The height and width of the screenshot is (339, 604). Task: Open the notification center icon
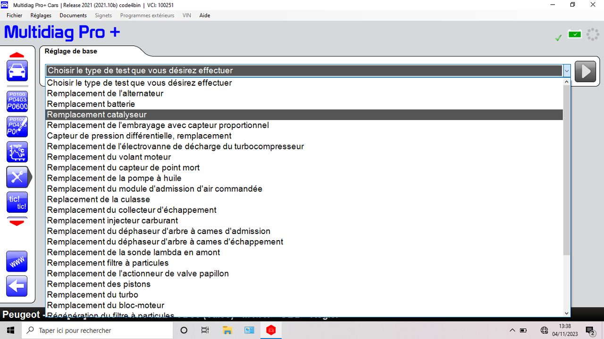[x=590, y=330]
